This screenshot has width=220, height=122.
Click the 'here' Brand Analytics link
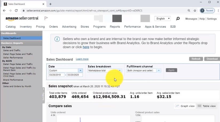tap(86, 47)
